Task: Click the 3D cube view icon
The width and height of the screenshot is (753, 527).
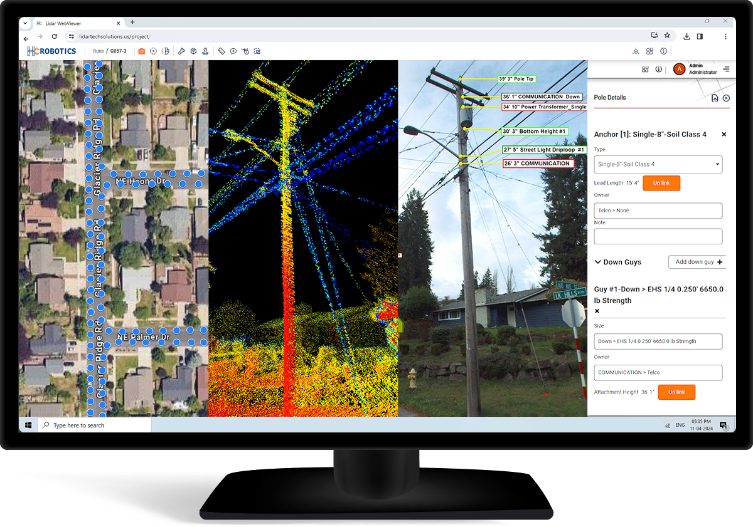Action: pyautogui.click(x=193, y=51)
